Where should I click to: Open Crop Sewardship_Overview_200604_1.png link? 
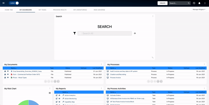coord(27,71)
